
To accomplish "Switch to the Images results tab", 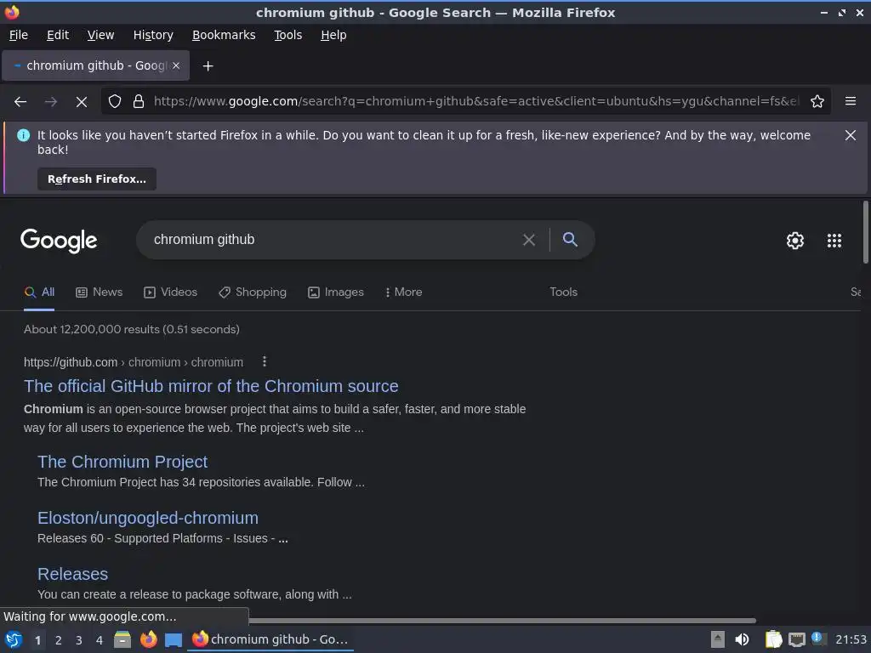I will point(335,292).
